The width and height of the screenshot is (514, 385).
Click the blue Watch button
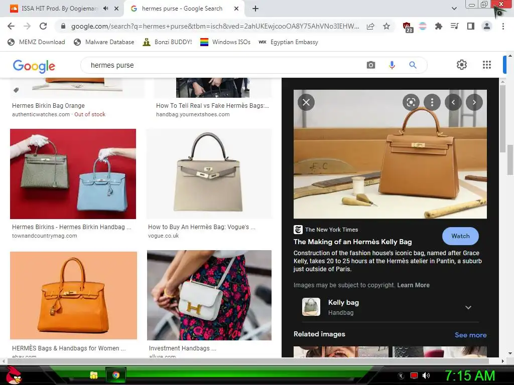460,236
